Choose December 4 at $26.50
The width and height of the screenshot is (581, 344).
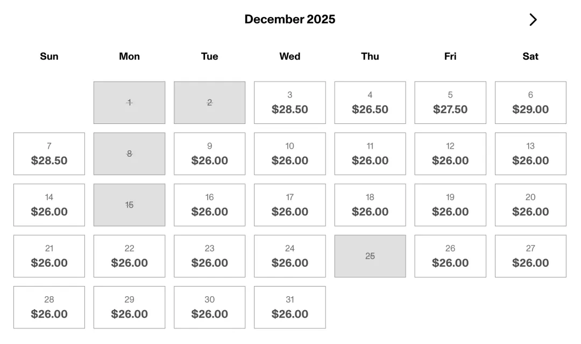click(x=370, y=103)
